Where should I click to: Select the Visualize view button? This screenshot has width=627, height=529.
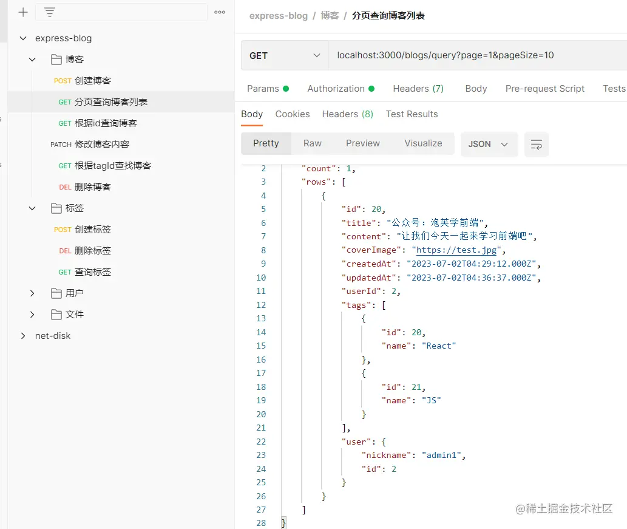423,144
